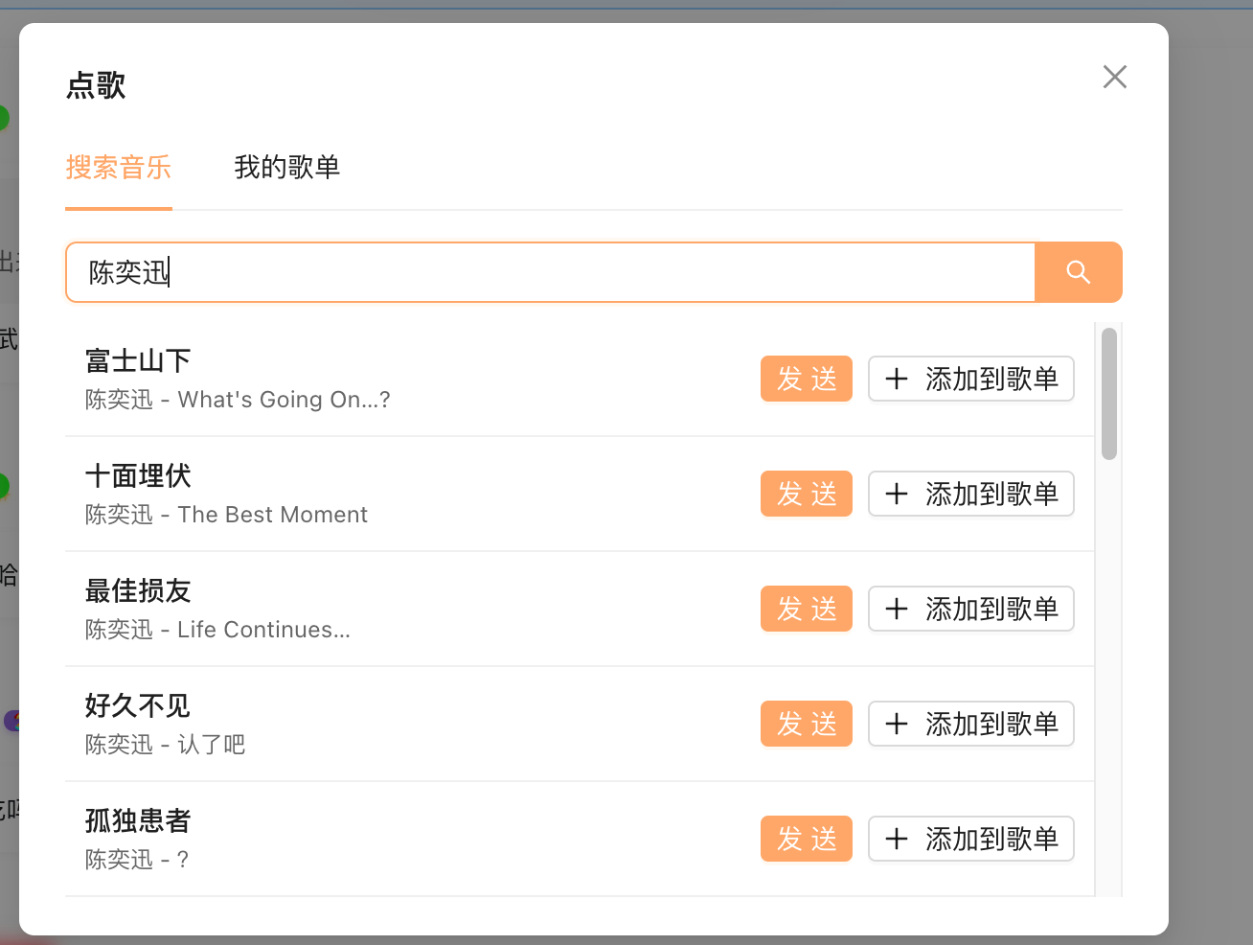The image size is (1253, 945).
Task: Send the song 最佳损友
Action: pos(807,609)
